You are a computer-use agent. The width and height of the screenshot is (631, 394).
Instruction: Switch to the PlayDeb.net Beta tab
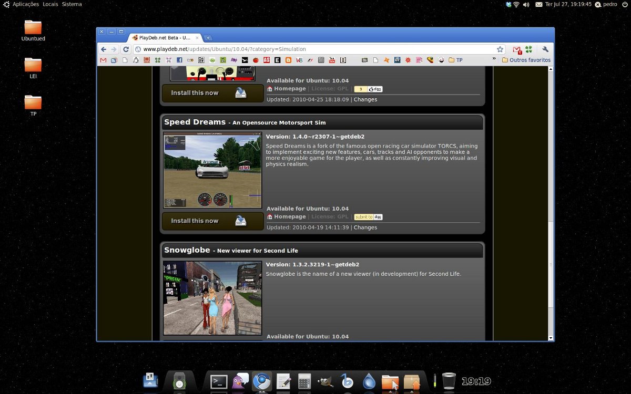[x=164, y=38]
